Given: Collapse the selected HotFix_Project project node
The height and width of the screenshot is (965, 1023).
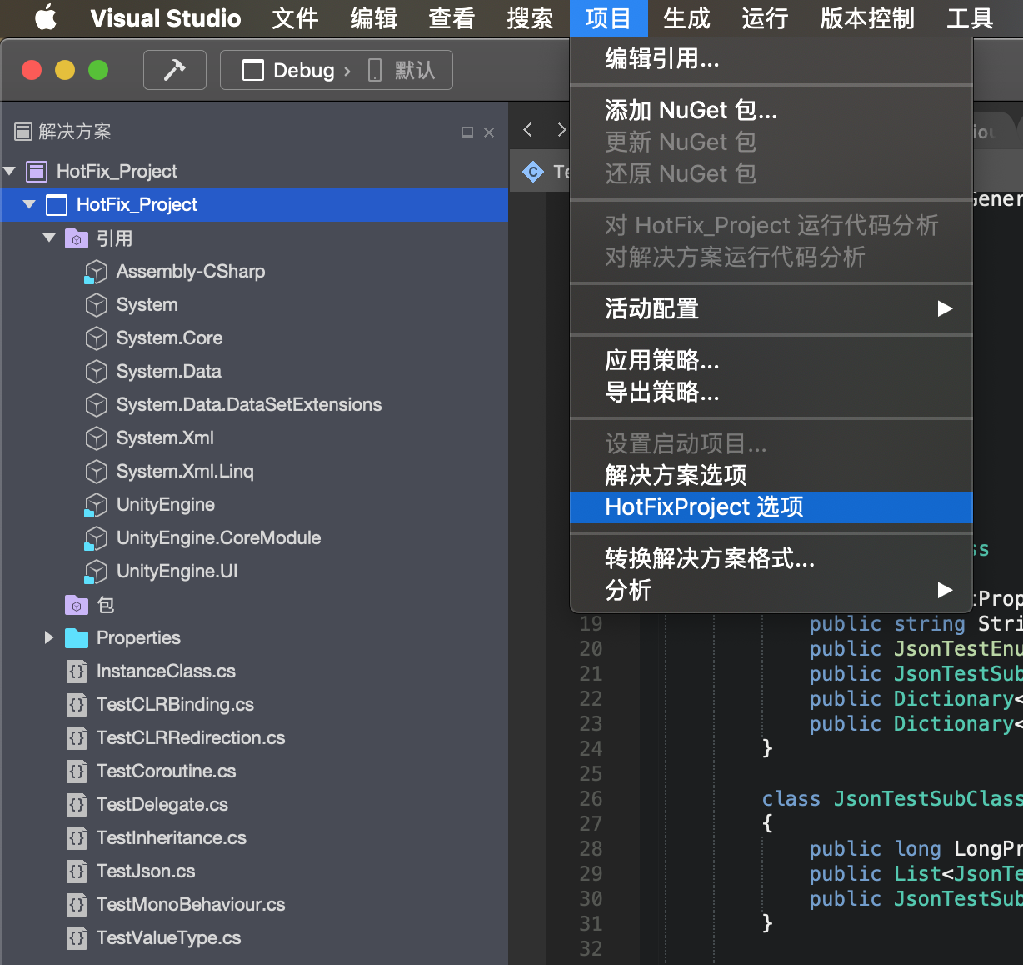Looking at the screenshot, I should pyautogui.click(x=30, y=204).
